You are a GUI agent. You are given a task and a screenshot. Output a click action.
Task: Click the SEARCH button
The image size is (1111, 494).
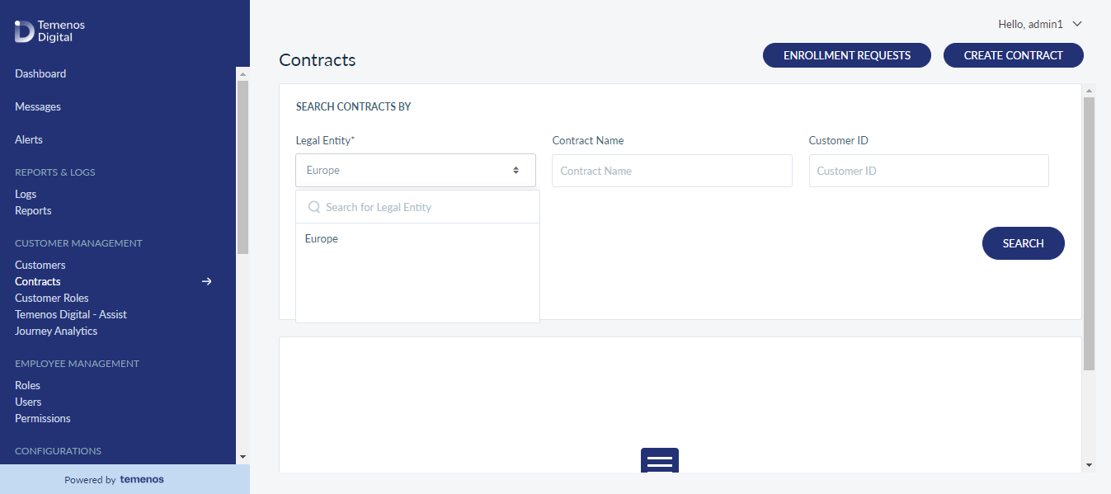tap(1024, 243)
